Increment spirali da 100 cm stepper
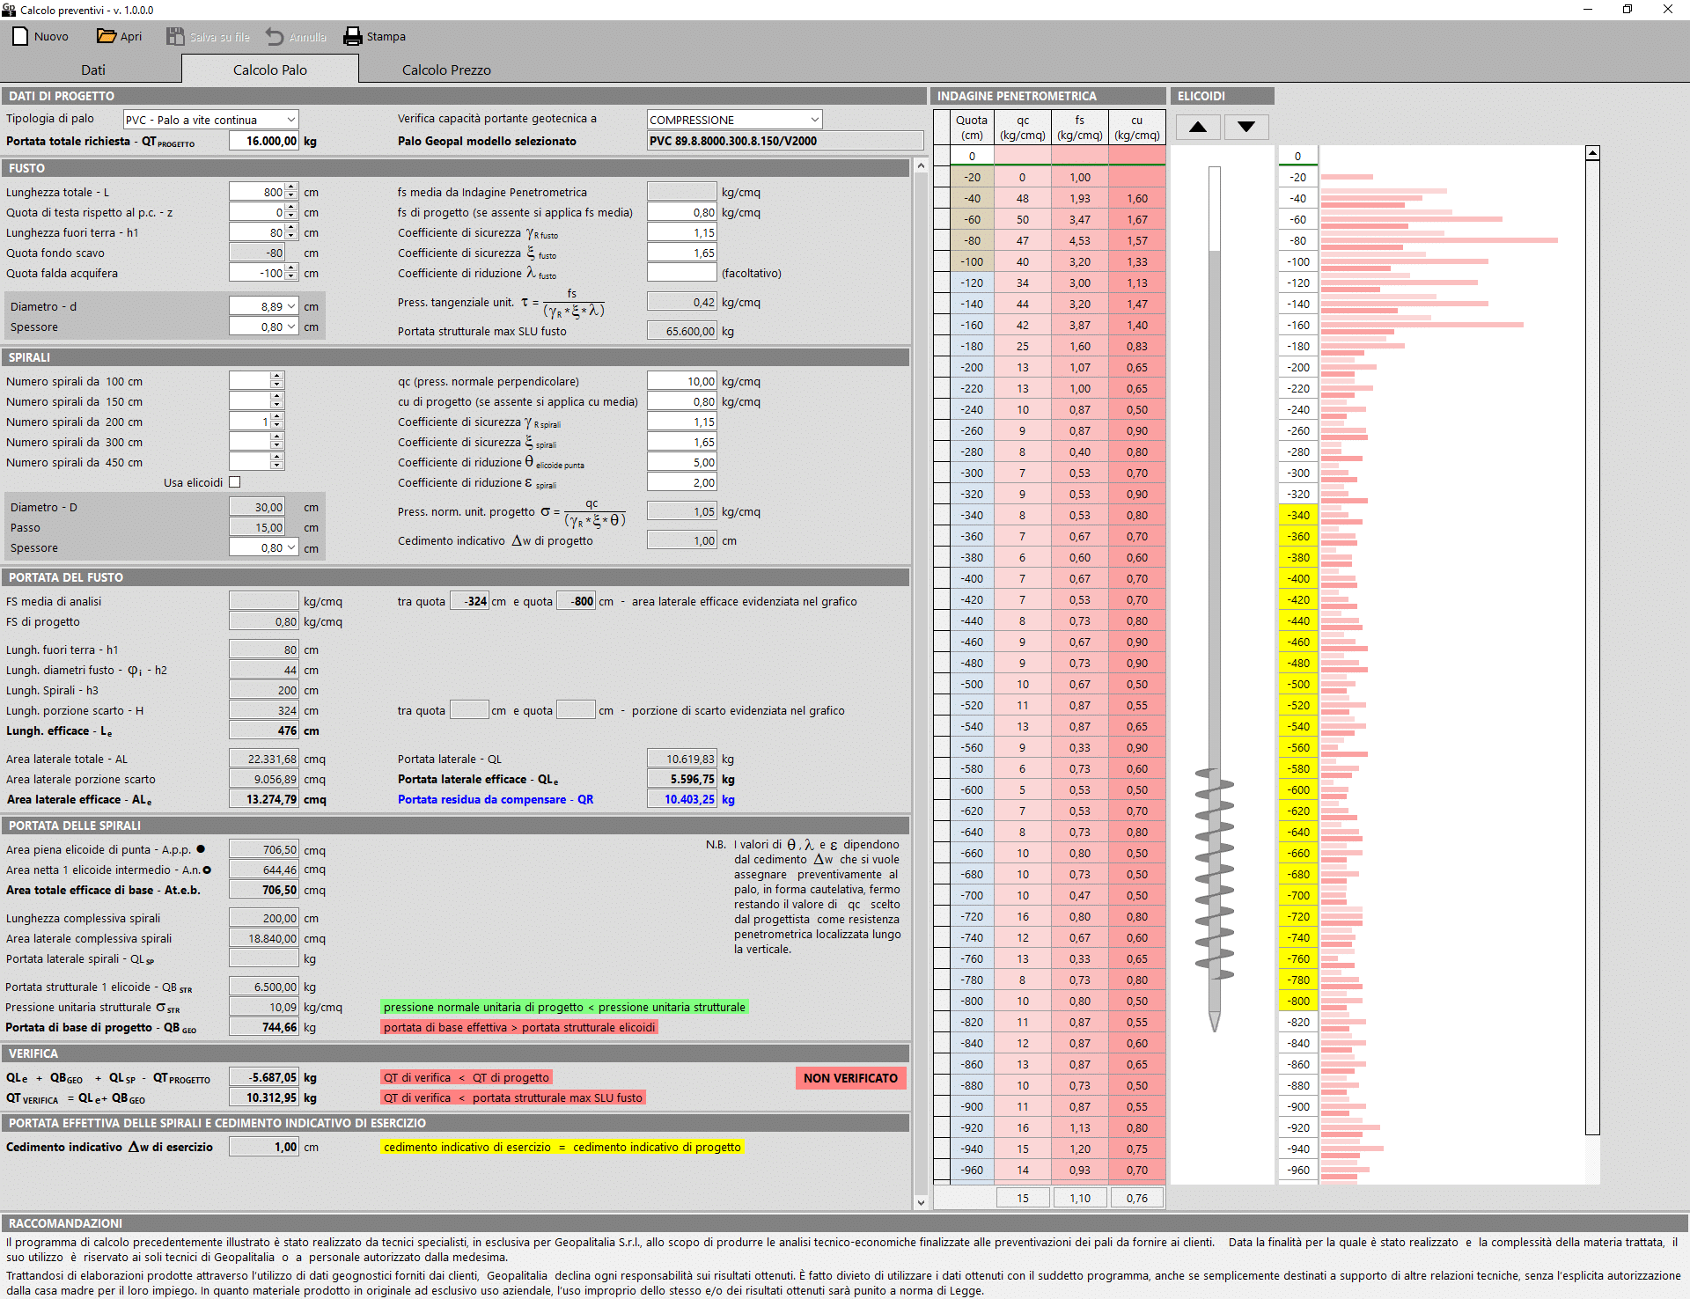This screenshot has height=1299, width=1690. (x=277, y=377)
